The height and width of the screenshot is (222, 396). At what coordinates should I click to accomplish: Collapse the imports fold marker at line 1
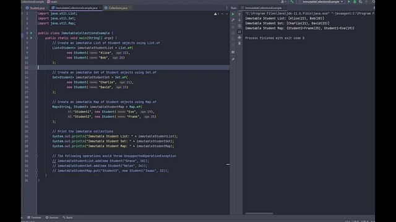pos(37,14)
